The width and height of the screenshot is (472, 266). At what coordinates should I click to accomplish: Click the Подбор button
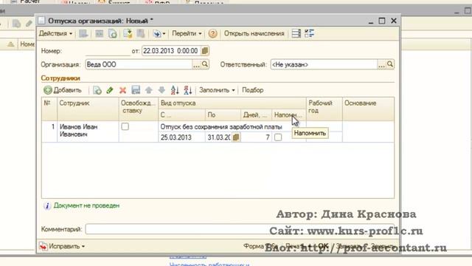click(252, 90)
